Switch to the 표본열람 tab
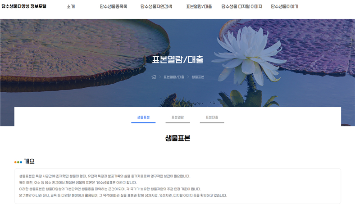Screen dimensions: 355x207 [x=177, y=117]
